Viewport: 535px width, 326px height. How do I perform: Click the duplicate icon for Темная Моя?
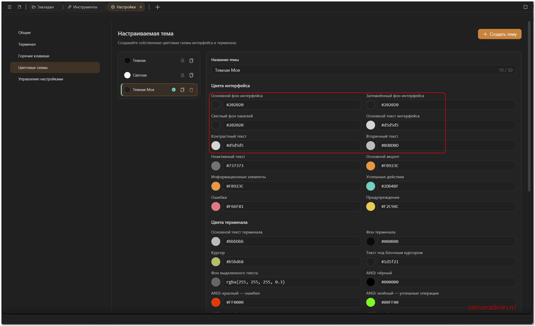[182, 90]
